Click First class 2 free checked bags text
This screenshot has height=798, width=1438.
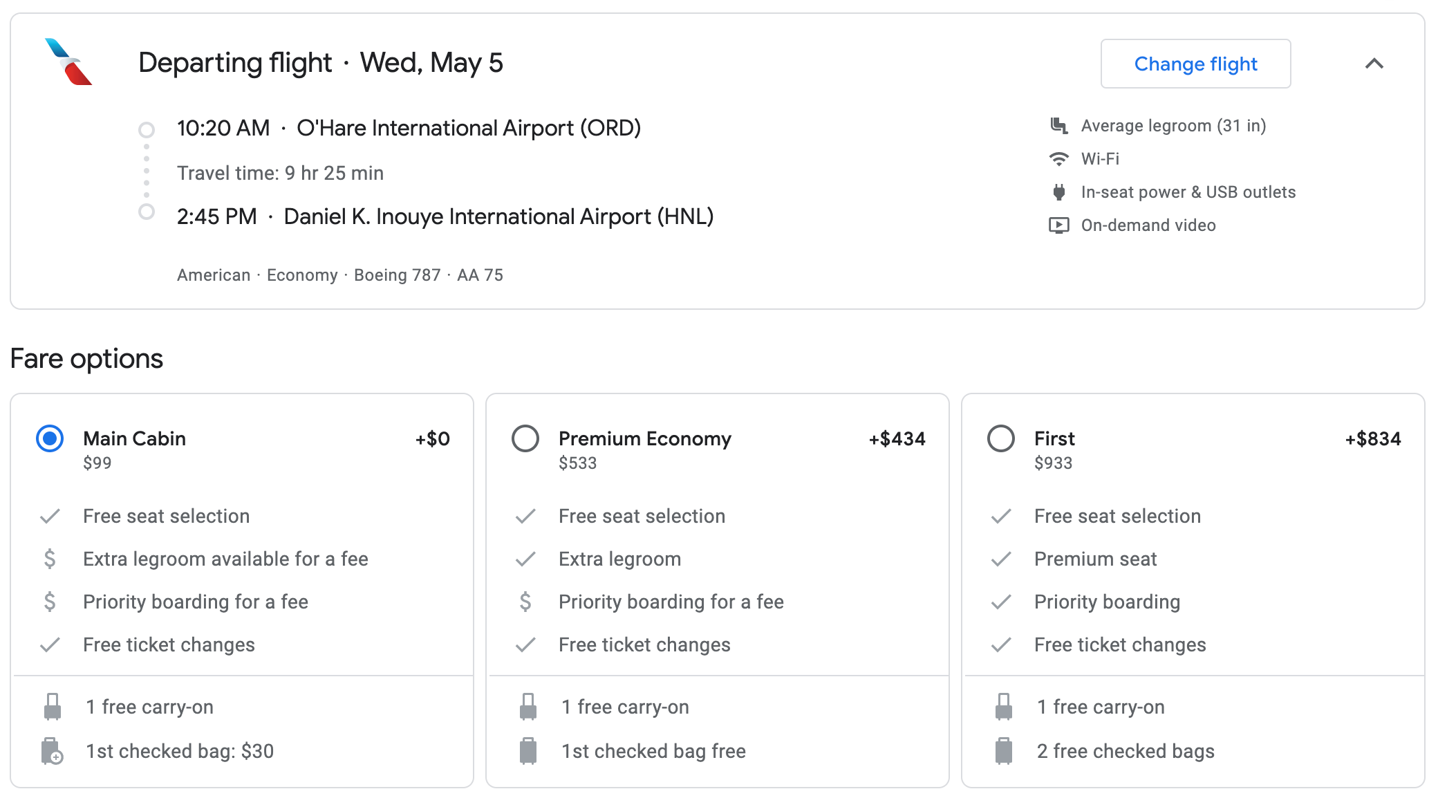pos(1125,751)
